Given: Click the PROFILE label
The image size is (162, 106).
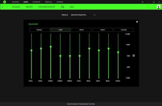Looking at the screenshot, I should (65, 15).
